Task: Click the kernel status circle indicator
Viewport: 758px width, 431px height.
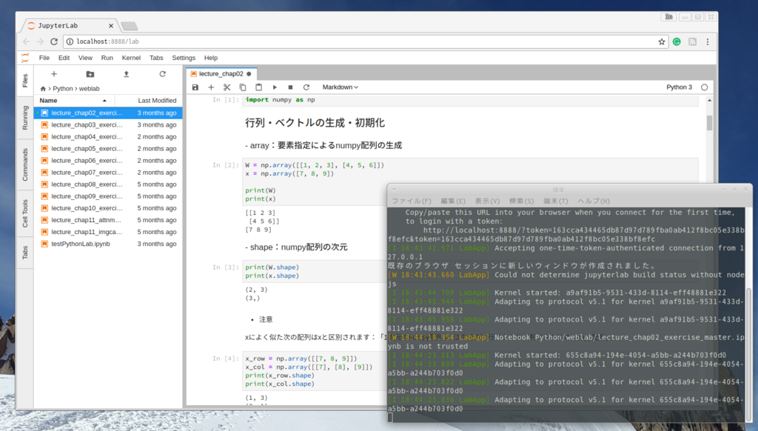Action: point(705,87)
